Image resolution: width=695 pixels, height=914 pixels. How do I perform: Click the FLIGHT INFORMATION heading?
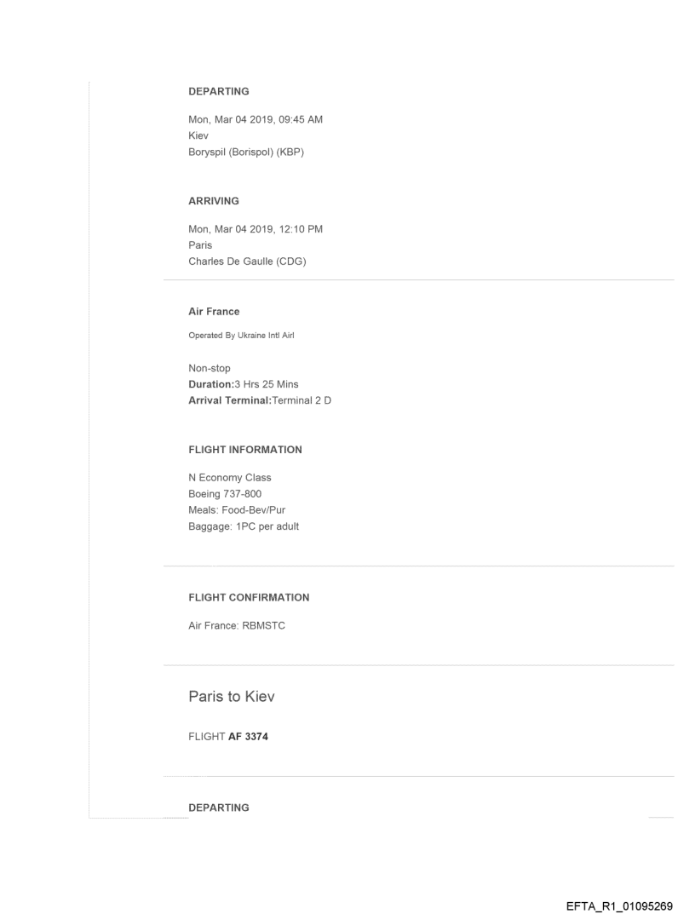[244, 449]
